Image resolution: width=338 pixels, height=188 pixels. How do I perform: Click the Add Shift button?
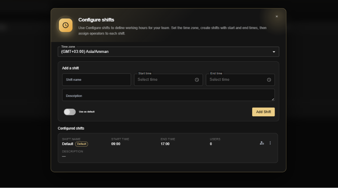[263, 112]
